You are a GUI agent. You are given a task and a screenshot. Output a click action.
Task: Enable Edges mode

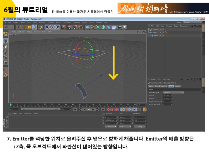coord(5,57)
